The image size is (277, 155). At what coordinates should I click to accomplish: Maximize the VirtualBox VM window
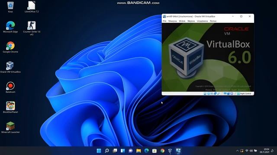point(241,16)
